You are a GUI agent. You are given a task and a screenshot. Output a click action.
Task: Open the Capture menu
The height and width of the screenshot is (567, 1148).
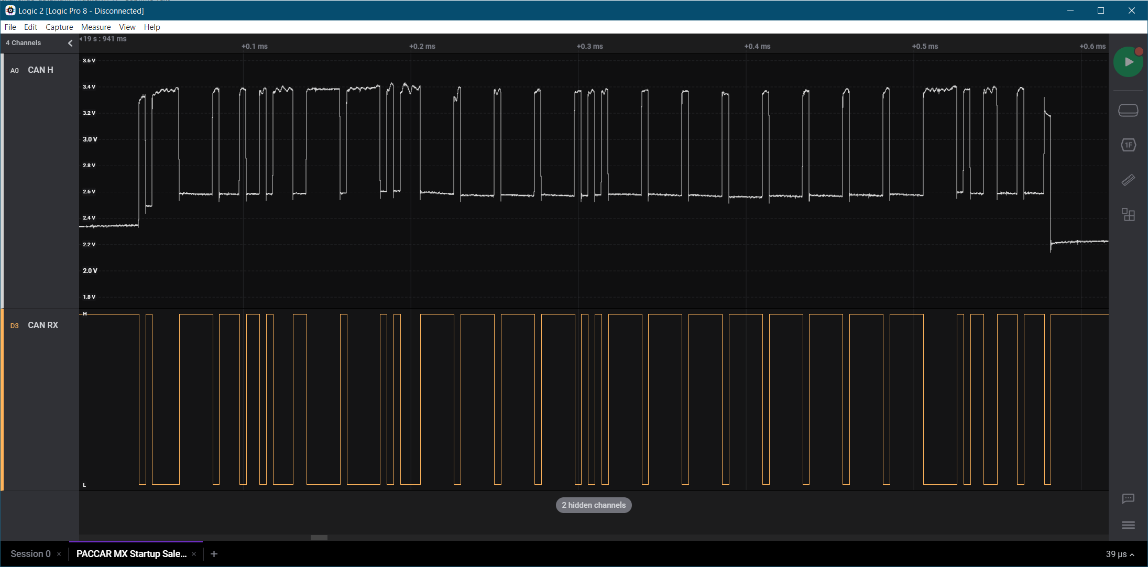(x=59, y=27)
